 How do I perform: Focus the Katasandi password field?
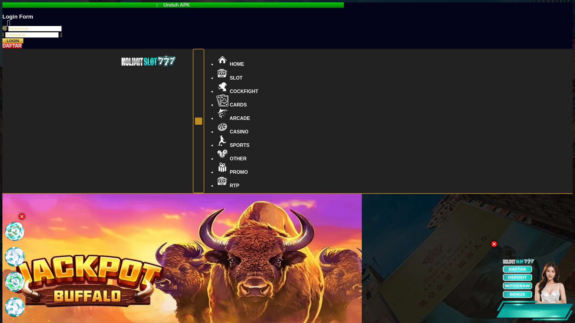(x=32, y=35)
